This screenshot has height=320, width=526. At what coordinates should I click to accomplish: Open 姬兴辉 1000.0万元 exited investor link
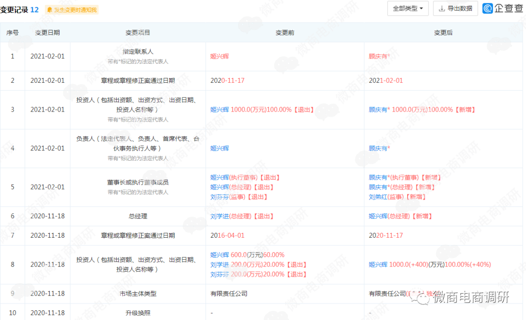[x=262, y=110]
